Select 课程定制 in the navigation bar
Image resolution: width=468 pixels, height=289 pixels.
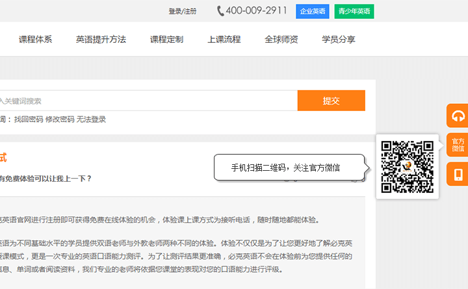coord(166,40)
